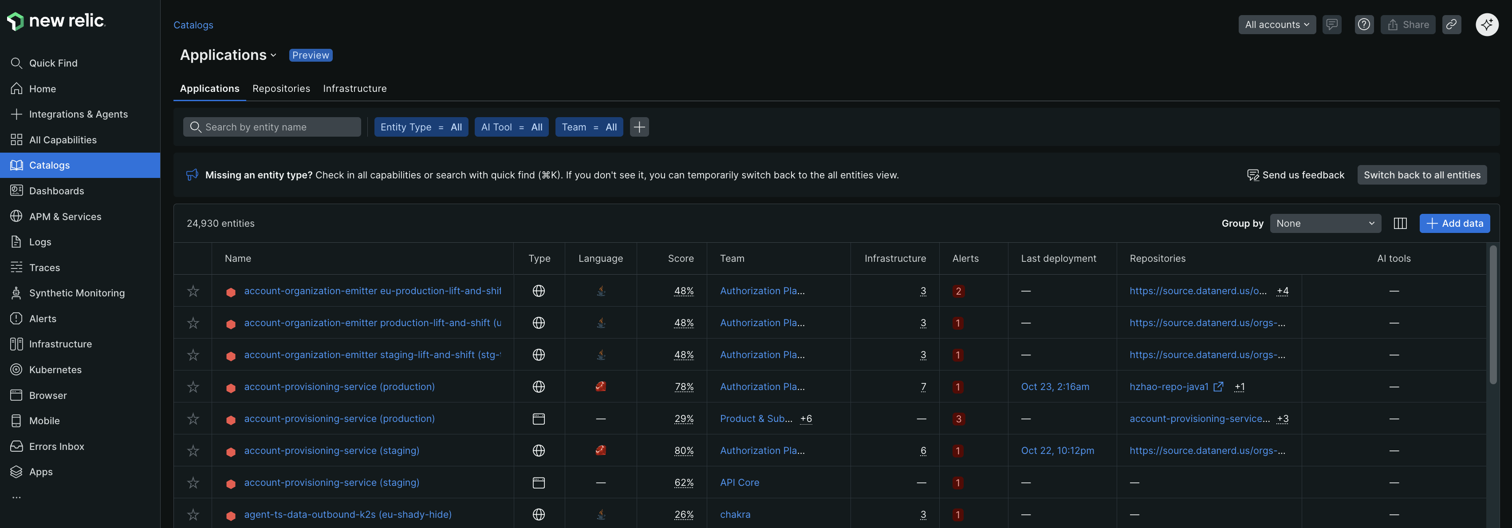Image resolution: width=1512 pixels, height=528 pixels.
Task: Open the New Relic AI assistant icon
Action: [1487, 25]
